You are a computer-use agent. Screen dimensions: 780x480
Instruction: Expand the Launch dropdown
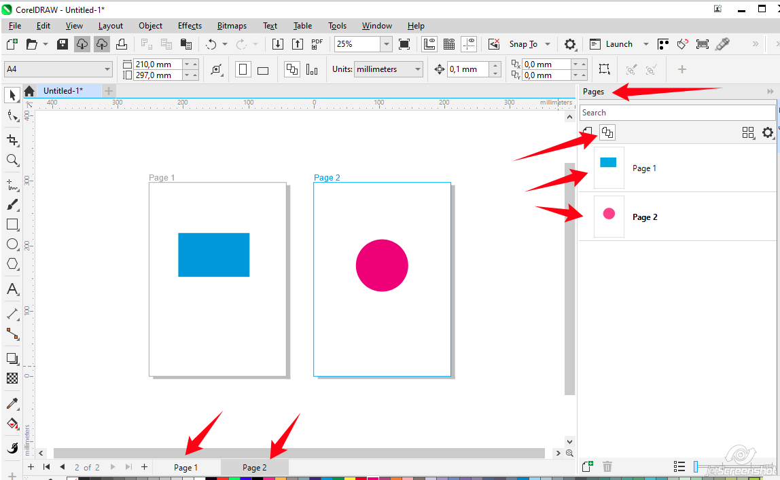646,44
